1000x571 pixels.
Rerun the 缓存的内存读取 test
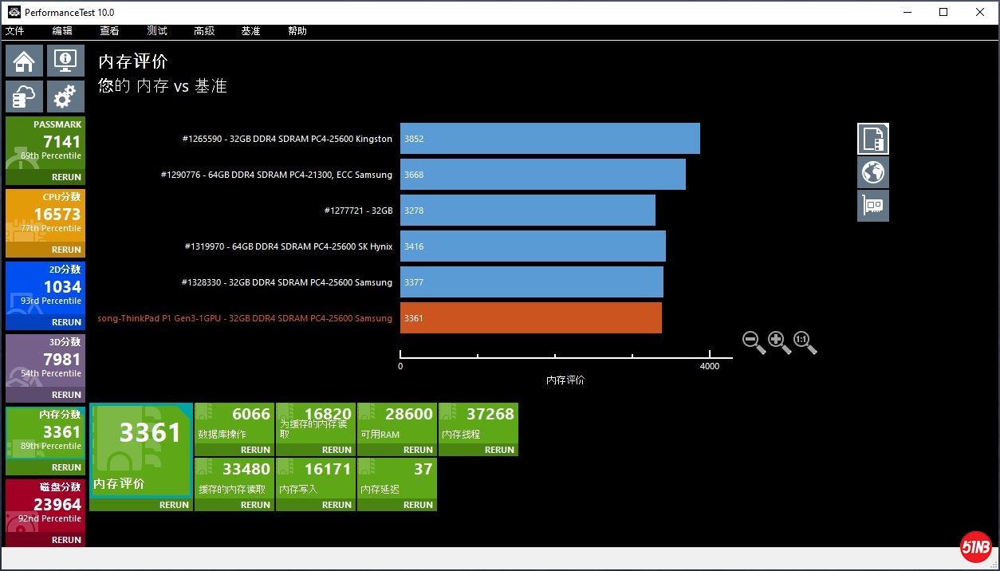coord(256,505)
